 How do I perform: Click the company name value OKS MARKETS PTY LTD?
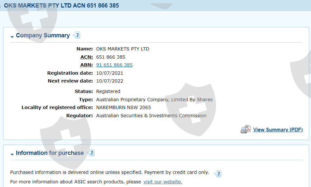[x=122, y=49]
